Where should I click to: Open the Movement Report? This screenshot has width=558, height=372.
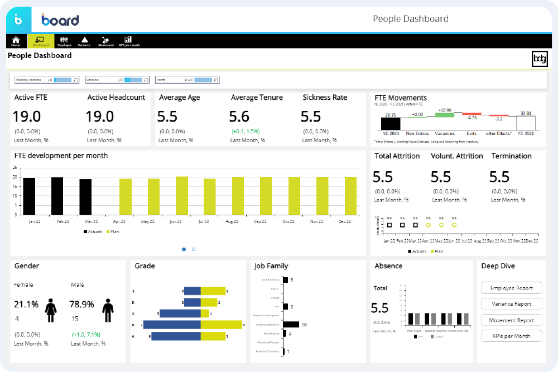point(511,320)
